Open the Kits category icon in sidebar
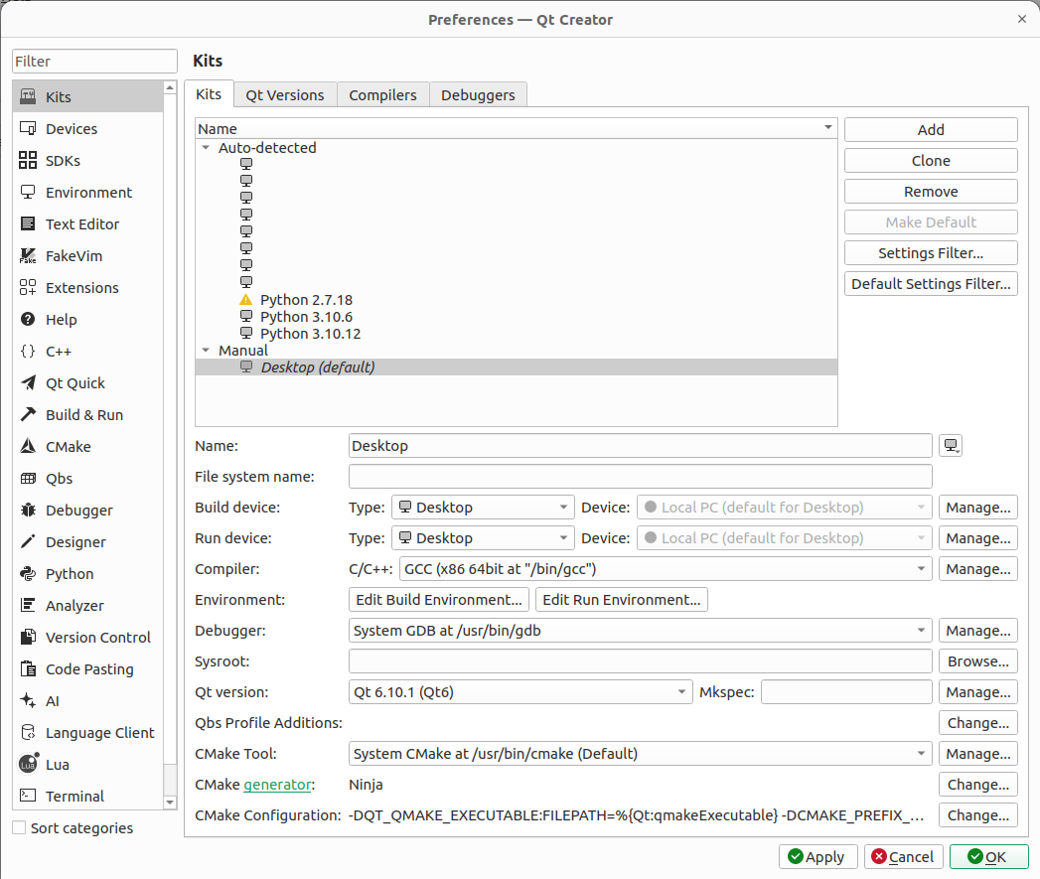Screen dimensions: 1040x879 point(28,97)
